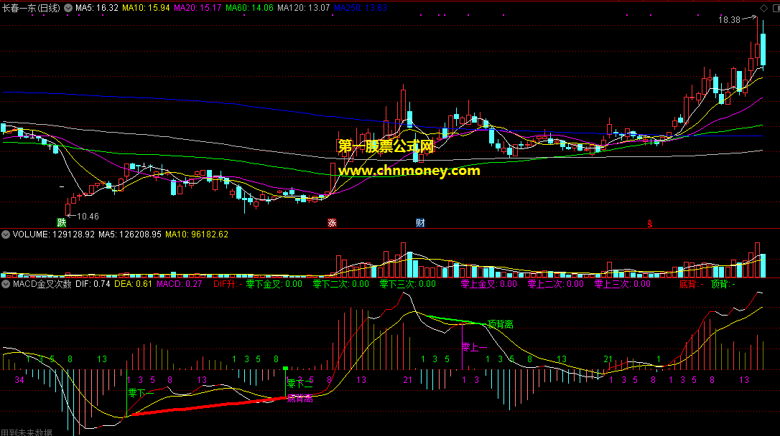Click the diamond icon at top right

(763, 8)
